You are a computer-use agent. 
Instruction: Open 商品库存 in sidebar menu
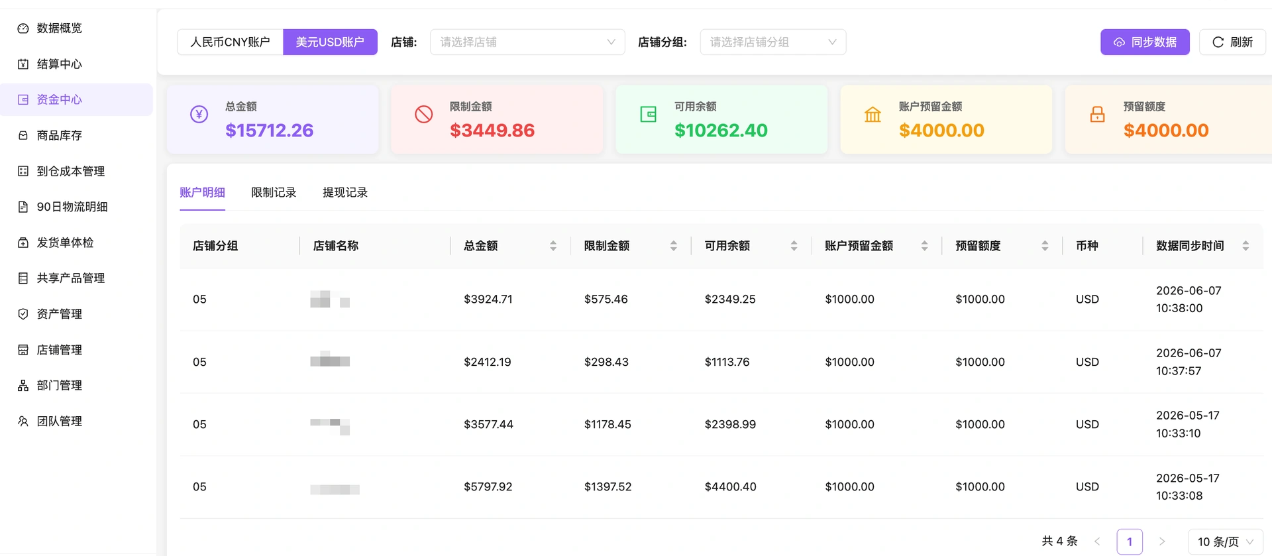pos(76,135)
